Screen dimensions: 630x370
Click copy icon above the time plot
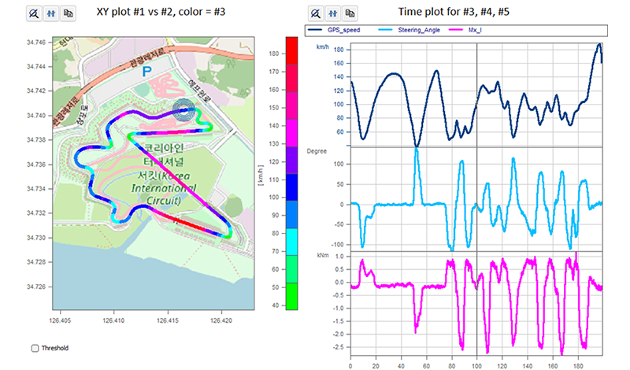tap(351, 14)
